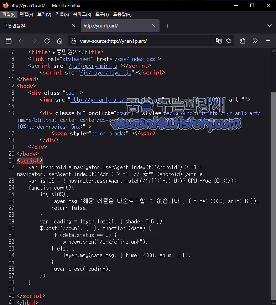Click the <body> tag on line 12
This screenshot has width=276, height=305.
26,86
